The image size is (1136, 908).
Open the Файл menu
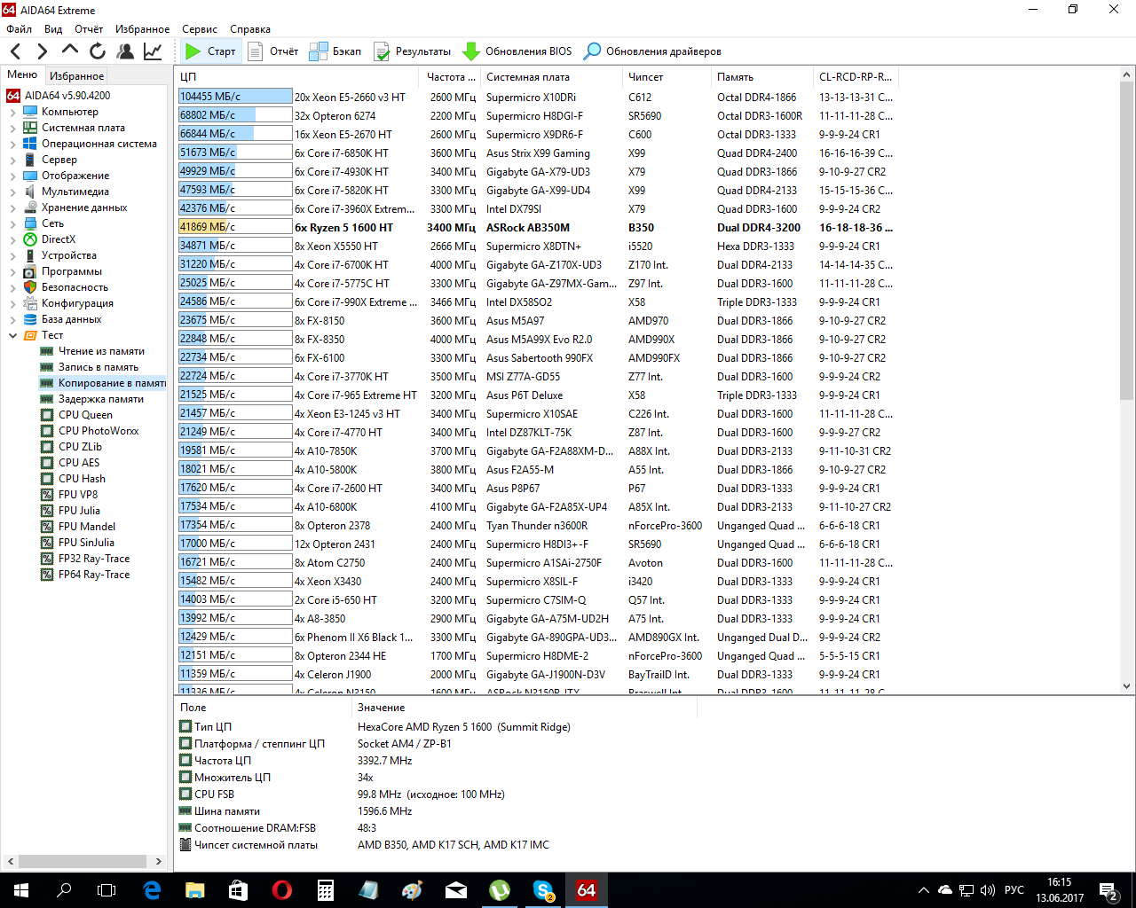pos(19,29)
